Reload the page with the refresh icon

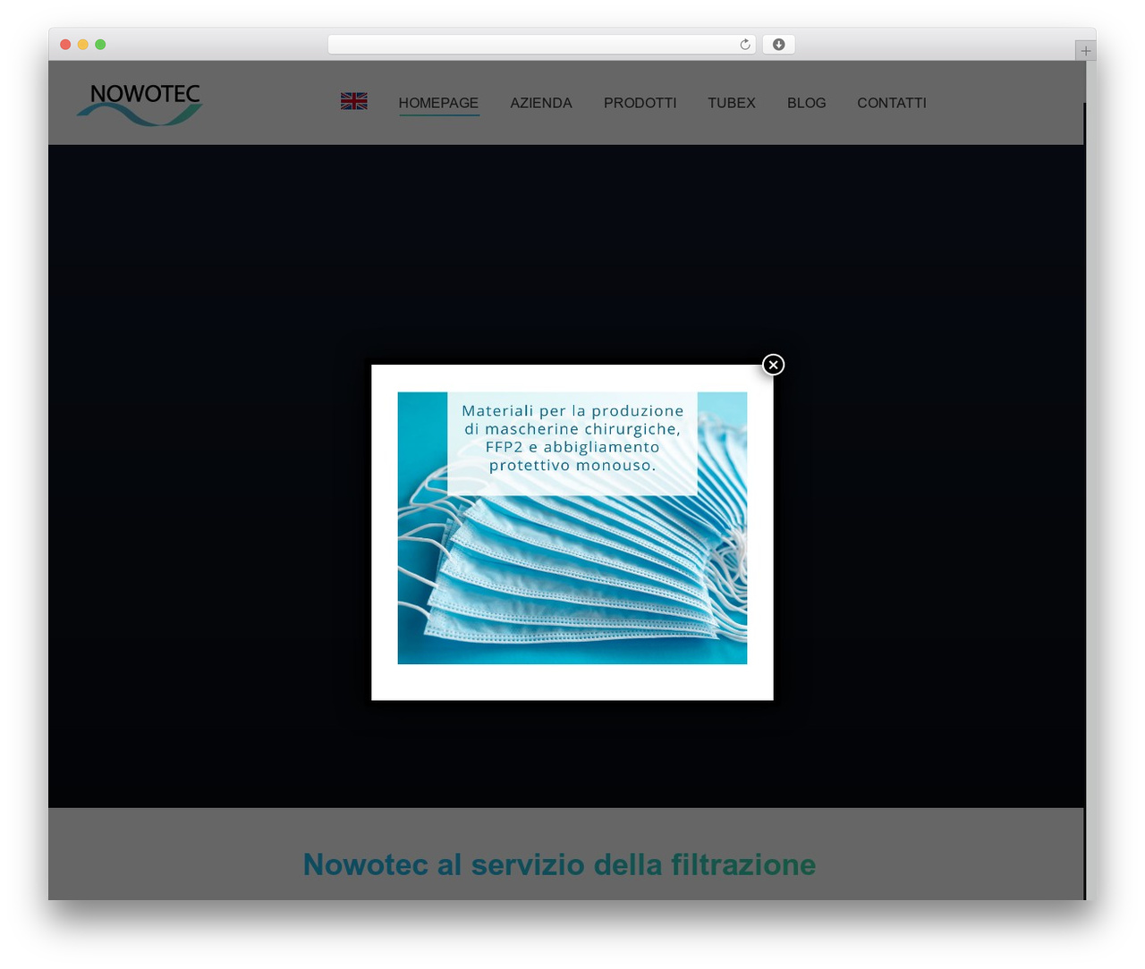click(x=745, y=45)
